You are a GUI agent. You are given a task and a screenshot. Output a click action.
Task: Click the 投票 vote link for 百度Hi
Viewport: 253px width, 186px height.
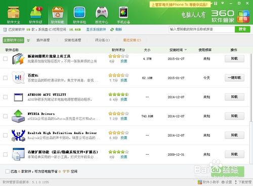tap(124, 81)
